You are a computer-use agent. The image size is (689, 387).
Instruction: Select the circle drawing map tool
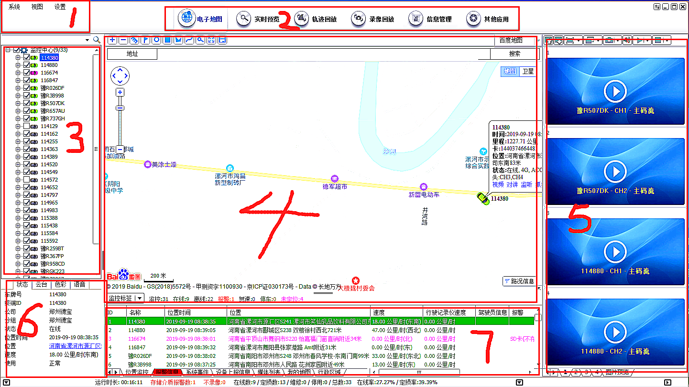pyautogui.click(x=156, y=40)
